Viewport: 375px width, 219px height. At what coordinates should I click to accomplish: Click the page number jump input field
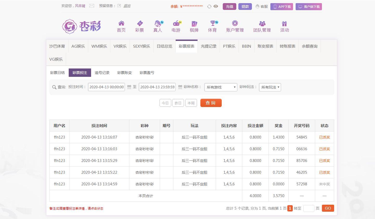tap(309, 208)
